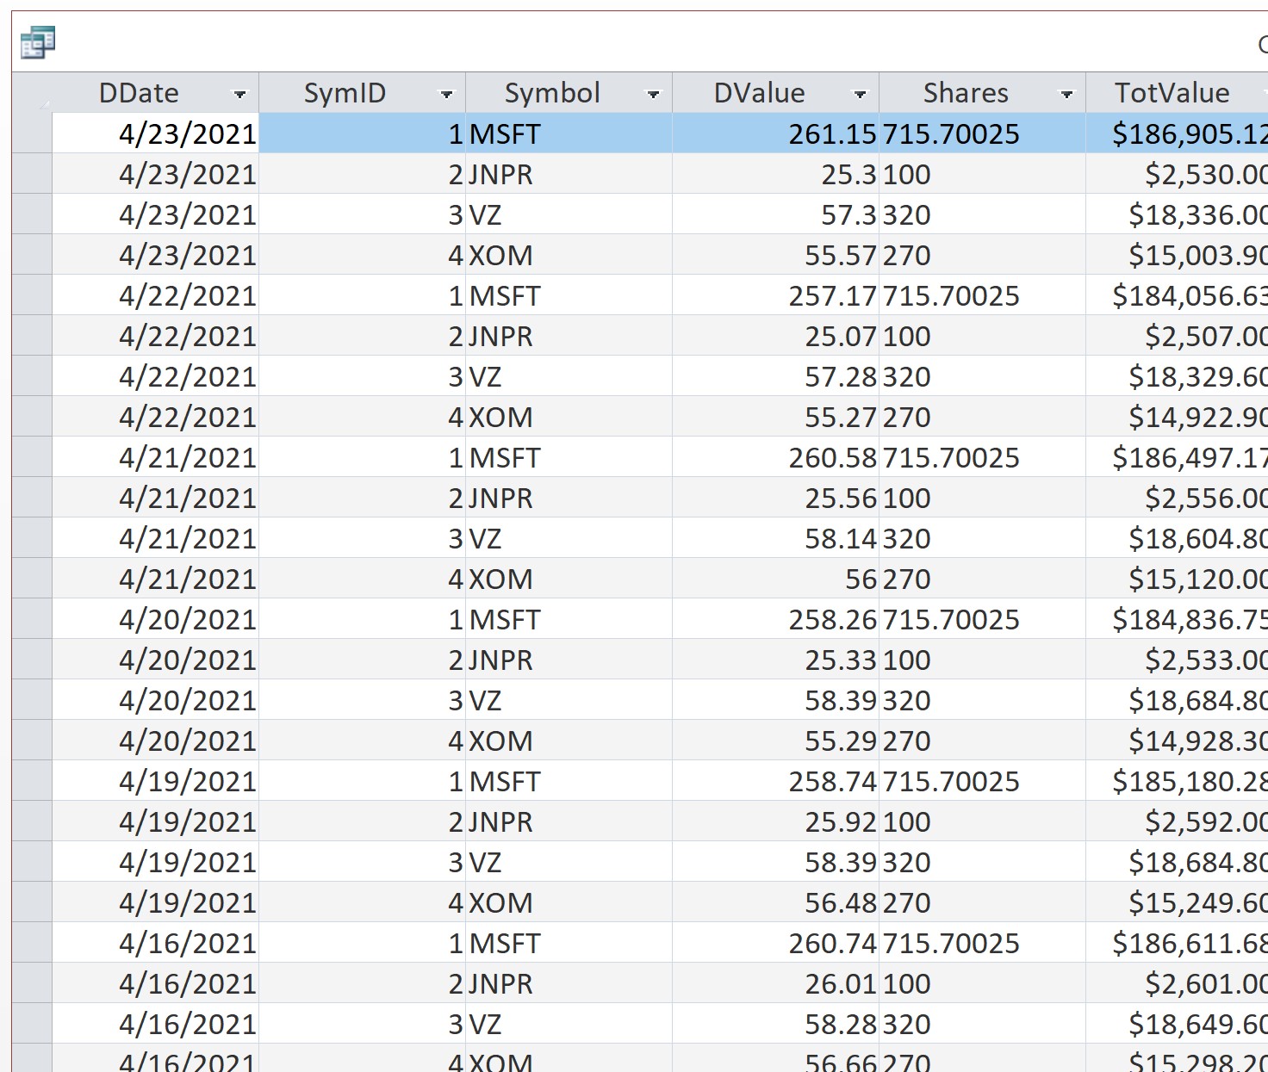Click TotValue cell $14,922.90
The width and height of the screenshot is (1268, 1072).
pyautogui.click(x=1177, y=417)
